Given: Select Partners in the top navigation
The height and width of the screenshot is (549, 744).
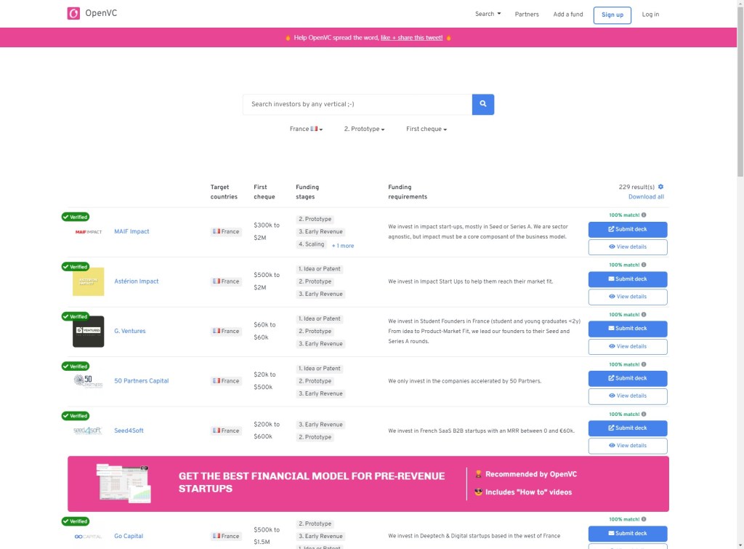Looking at the screenshot, I should coord(527,14).
